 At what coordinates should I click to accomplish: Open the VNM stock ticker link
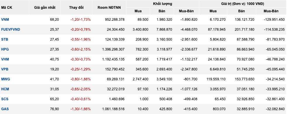pos(5,19)
